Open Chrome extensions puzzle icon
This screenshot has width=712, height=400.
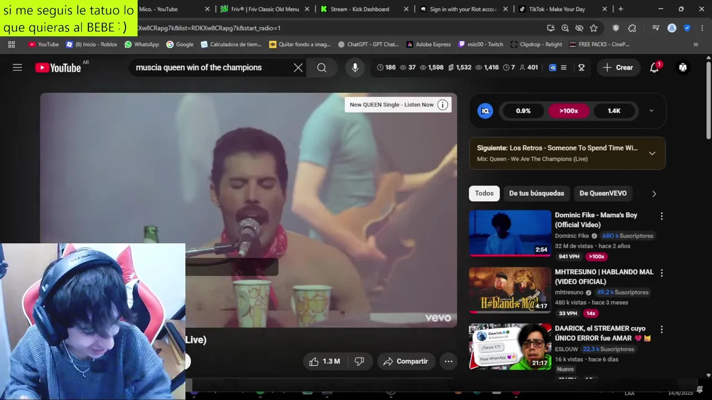pyautogui.click(x=632, y=28)
